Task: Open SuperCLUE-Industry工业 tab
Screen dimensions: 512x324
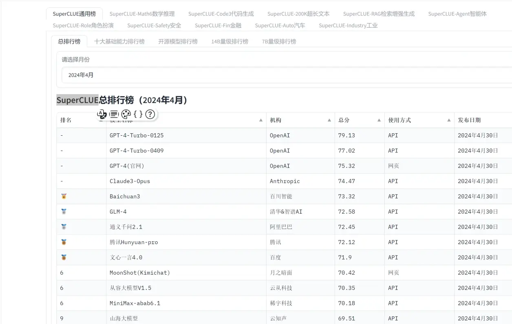Action: click(348, 25)
